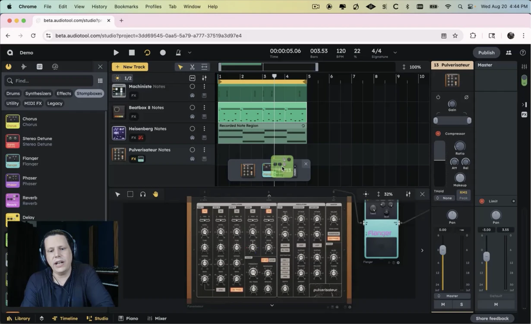This screenshot has height=324, width=531.
Task: Toggle the loop playback icon
Action: point(147,53)
